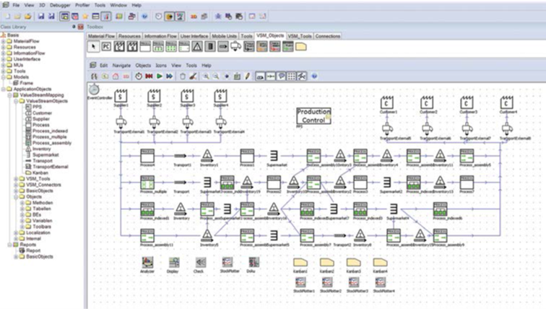Start the simulation with the green play button

(x=159, y=77)
